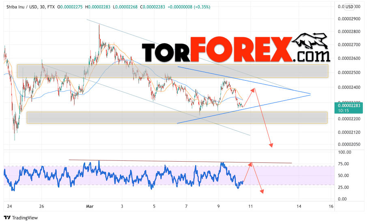
Task: Click the RSI 100.00 scale label
Action: [344, 152]
